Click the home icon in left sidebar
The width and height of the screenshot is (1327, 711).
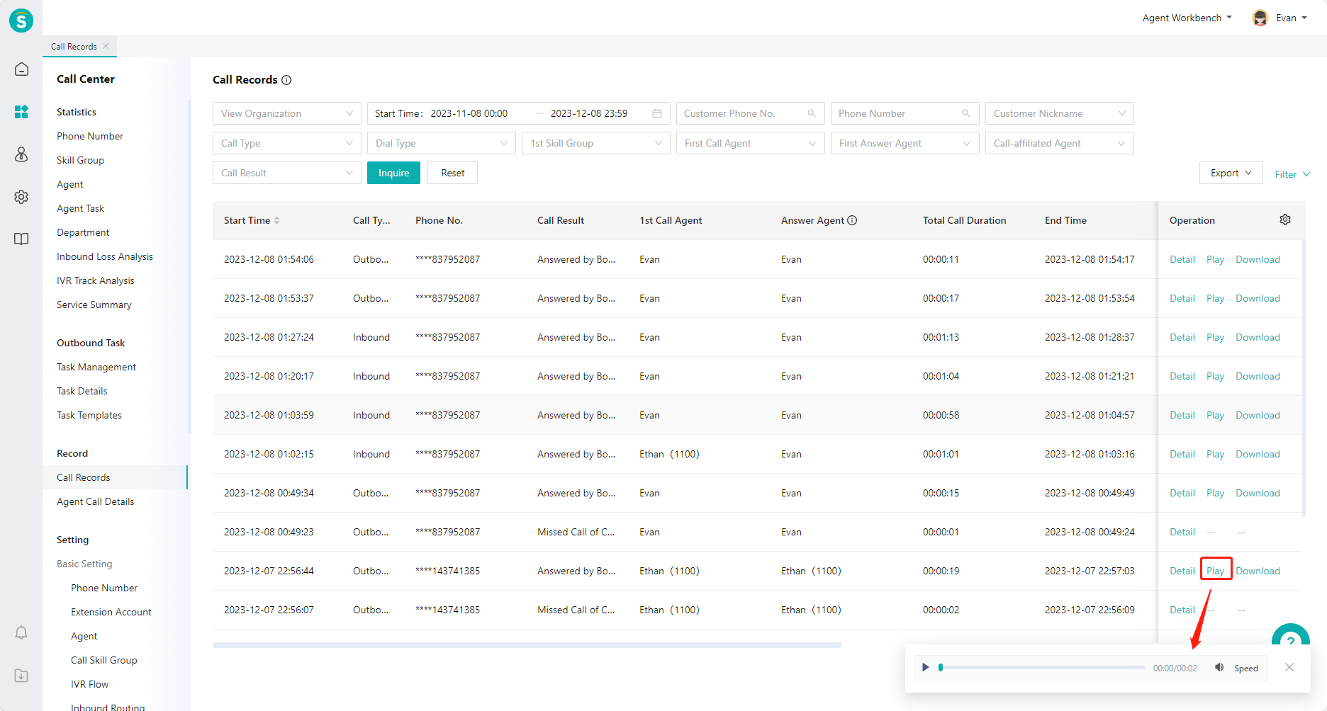(x=21, y=69)
